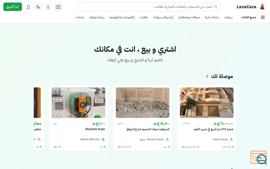Click the building photo thumbnail
Viewport: 270px width, 169px height.
coord(207,103)
